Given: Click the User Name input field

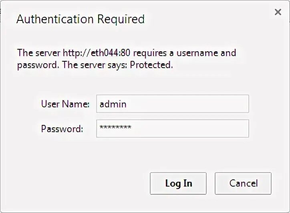Looking at the screenshot, I should click(172, 104).
